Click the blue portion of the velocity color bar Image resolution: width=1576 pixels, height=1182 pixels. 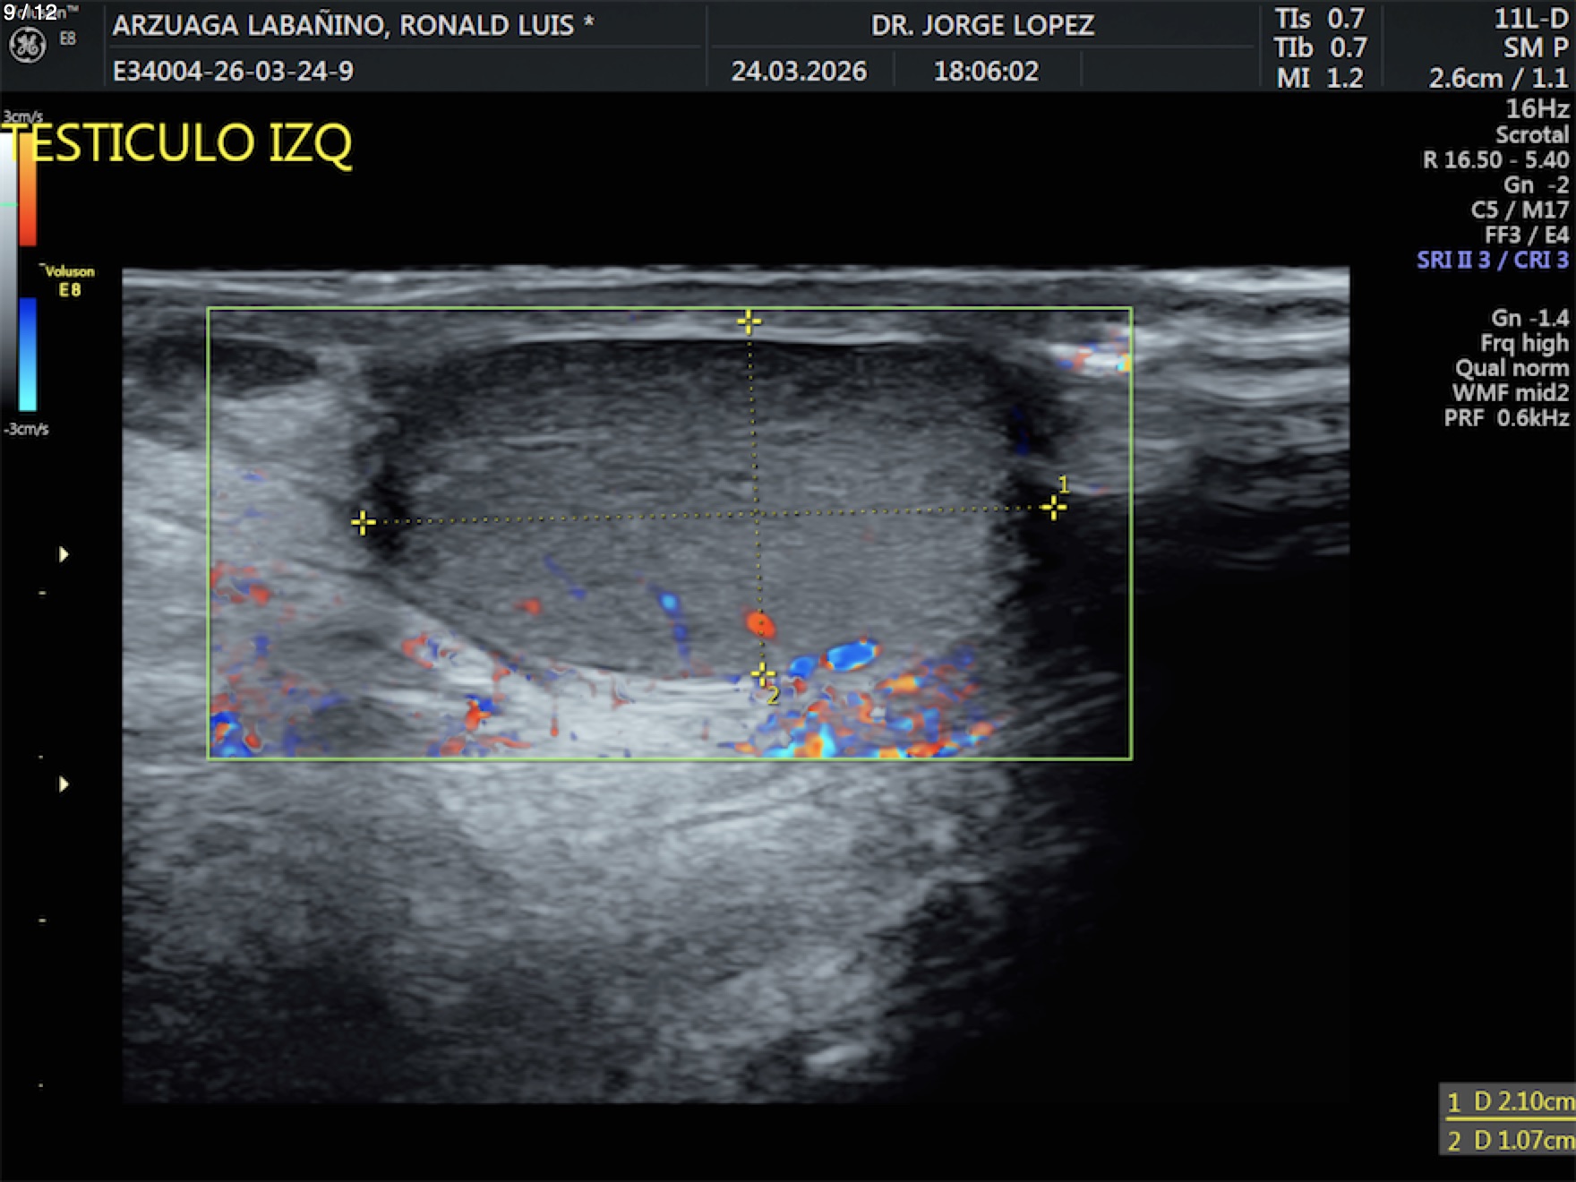point(28,354)
